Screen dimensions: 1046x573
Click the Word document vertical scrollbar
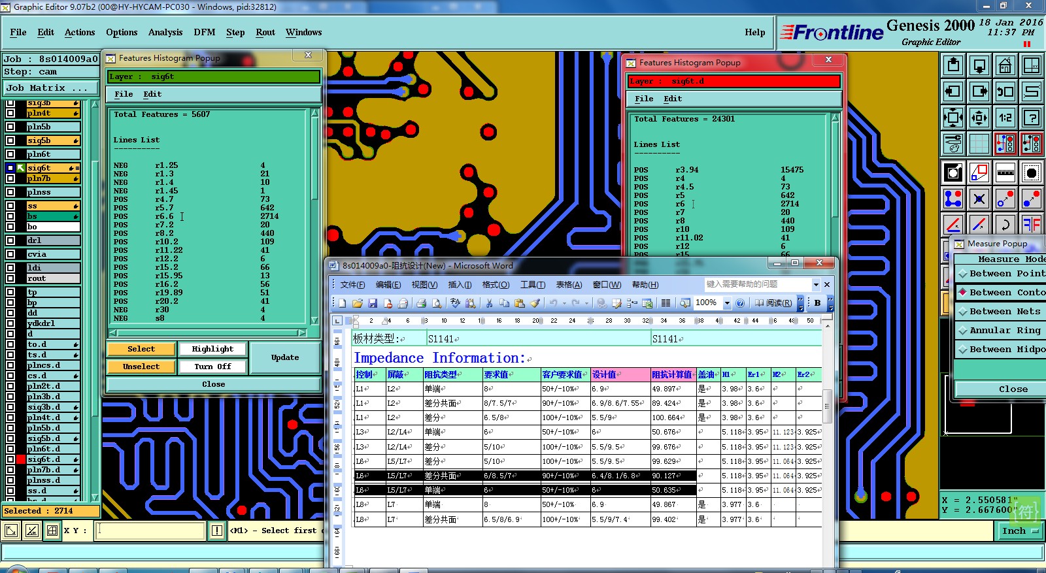pyautogui.click(x=827, y=444)
